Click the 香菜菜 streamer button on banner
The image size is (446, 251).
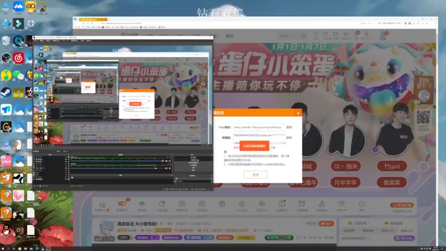pos(392,182)
